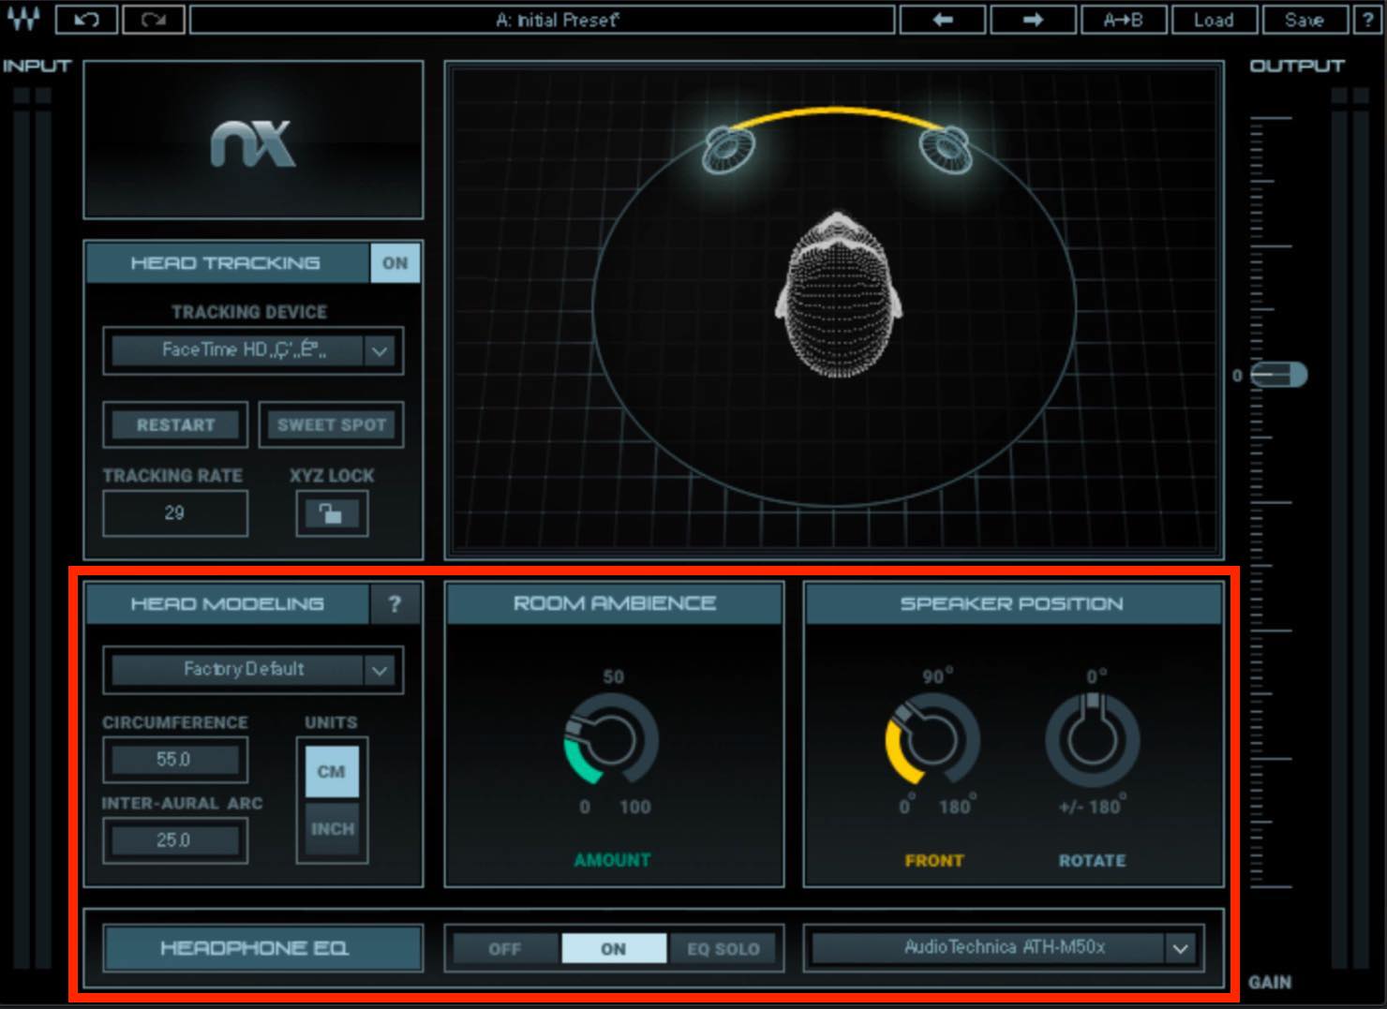This screenshot has width=1387, height=1009.
Task: Click the Tracking Rate value field
Action: click(175, 513)
